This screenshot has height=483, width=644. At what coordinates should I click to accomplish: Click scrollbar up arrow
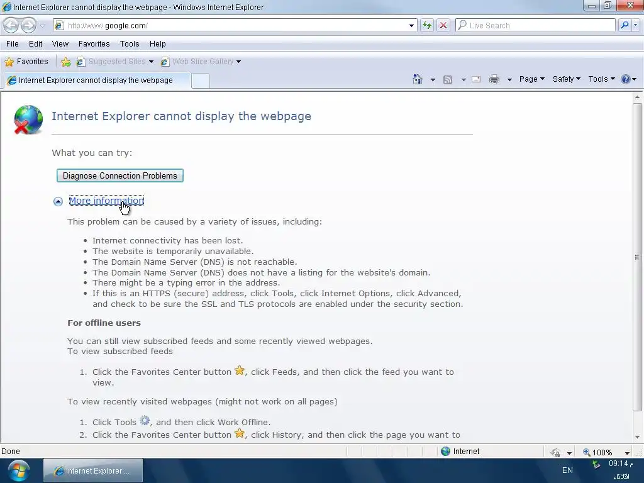(x=638, y=97)
